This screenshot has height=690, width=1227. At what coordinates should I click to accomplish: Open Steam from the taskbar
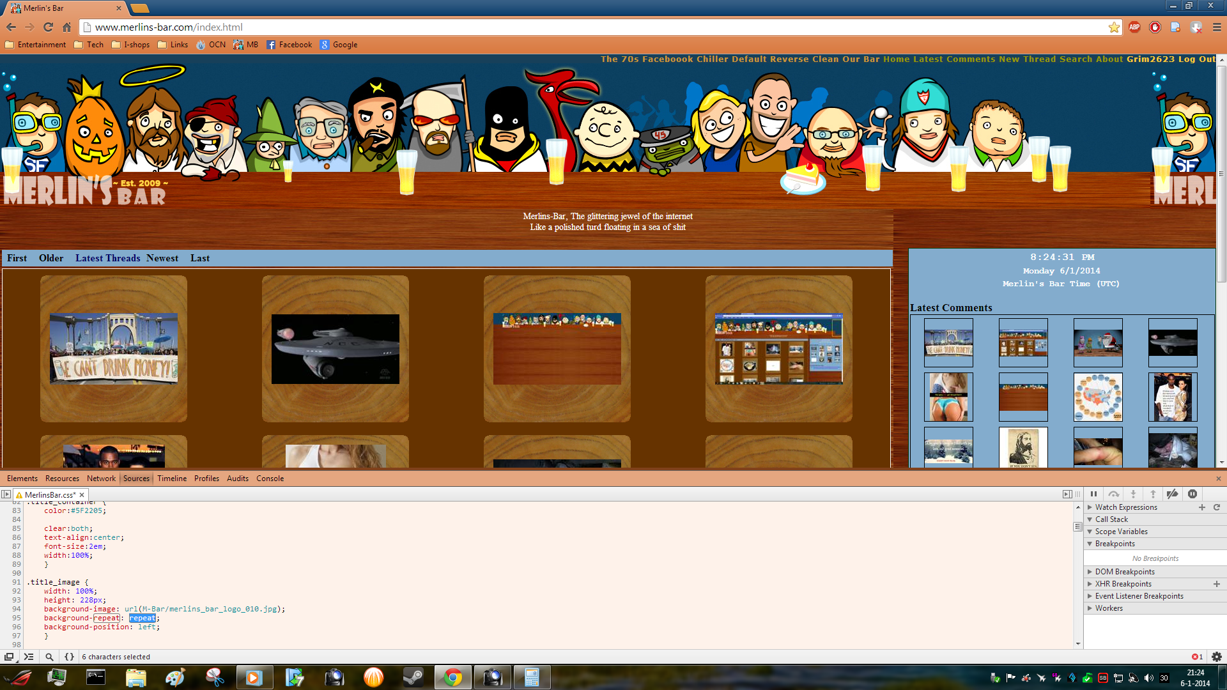coord(413,677)
